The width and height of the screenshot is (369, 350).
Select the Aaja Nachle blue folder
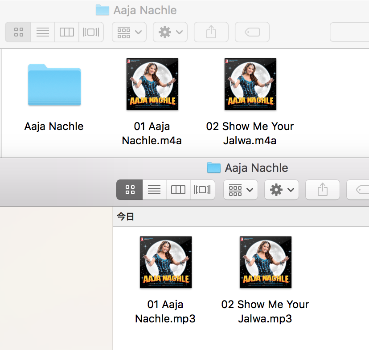tap(54, 85)
